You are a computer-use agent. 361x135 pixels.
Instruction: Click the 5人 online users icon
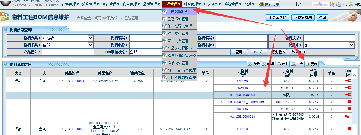tap(341, 4)
